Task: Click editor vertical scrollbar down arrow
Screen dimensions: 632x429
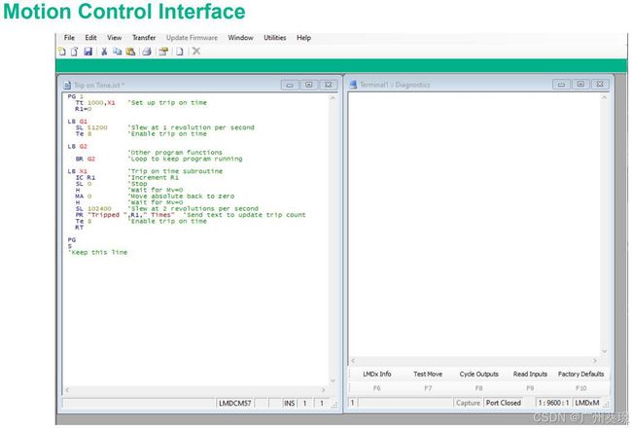Action: [333, 380]
